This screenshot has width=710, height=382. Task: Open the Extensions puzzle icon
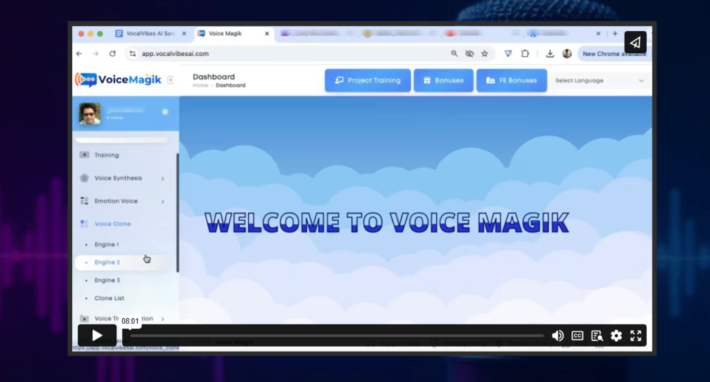click(525, 53)
